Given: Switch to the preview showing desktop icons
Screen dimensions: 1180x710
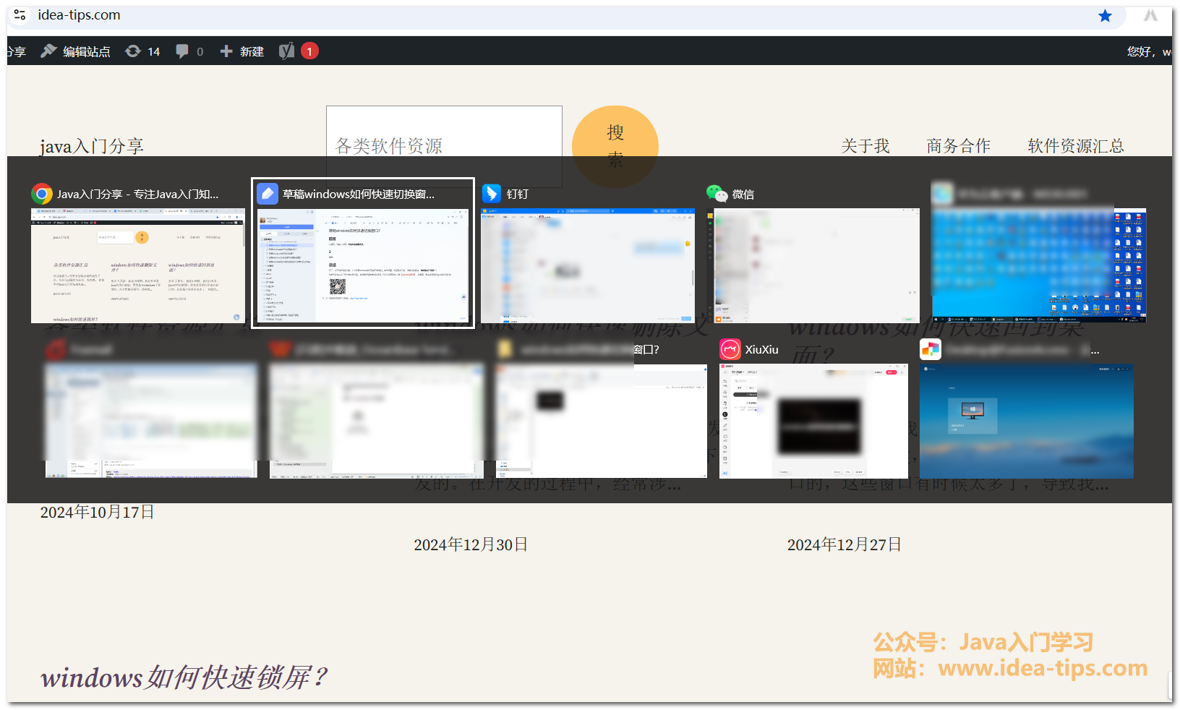Looking at the screenshot, I should tap(1039, 265).
